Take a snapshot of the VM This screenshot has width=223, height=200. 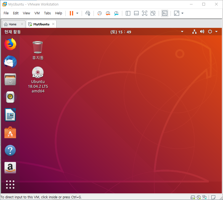[x=99, y=13]
